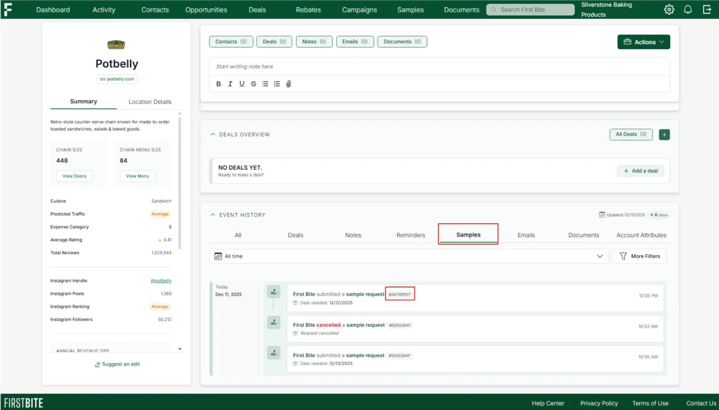
Task: Click the Add a deal button
Action: (641, 171)
